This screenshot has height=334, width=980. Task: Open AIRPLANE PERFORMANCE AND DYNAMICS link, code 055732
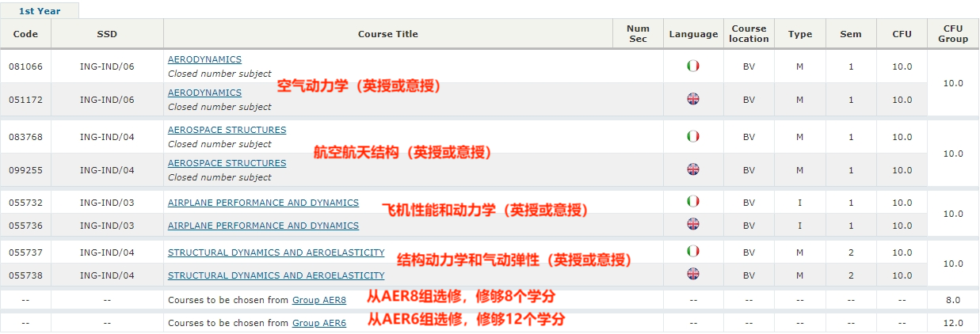click(x=263, y=203)
